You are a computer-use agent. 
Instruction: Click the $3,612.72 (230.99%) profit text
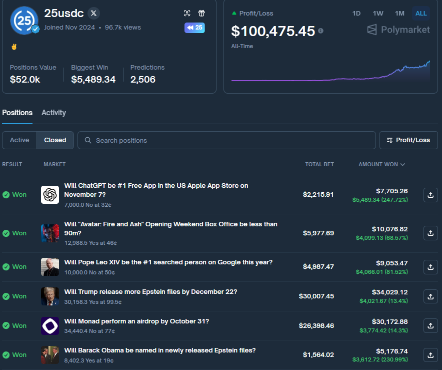click(380, 359)
